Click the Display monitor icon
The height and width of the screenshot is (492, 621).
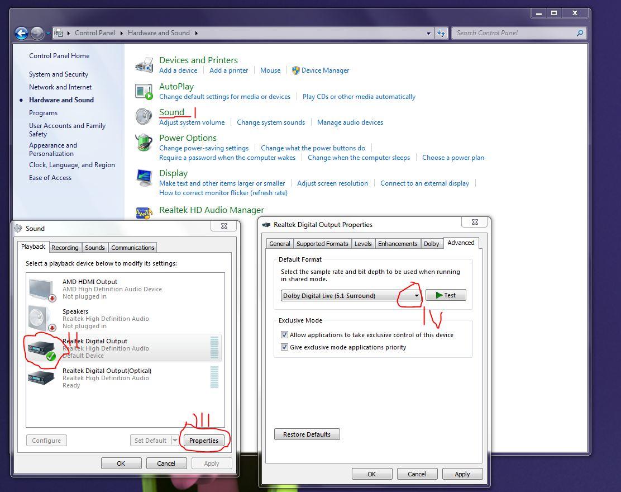click(x=144, y=178)
